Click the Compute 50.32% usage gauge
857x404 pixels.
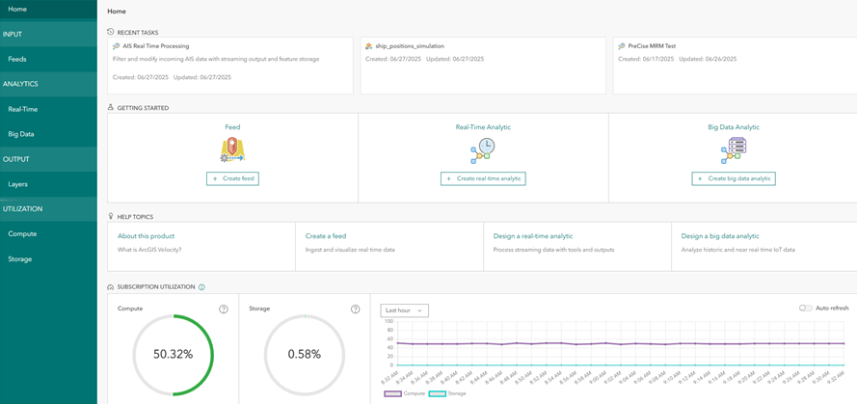click(174, 354)
